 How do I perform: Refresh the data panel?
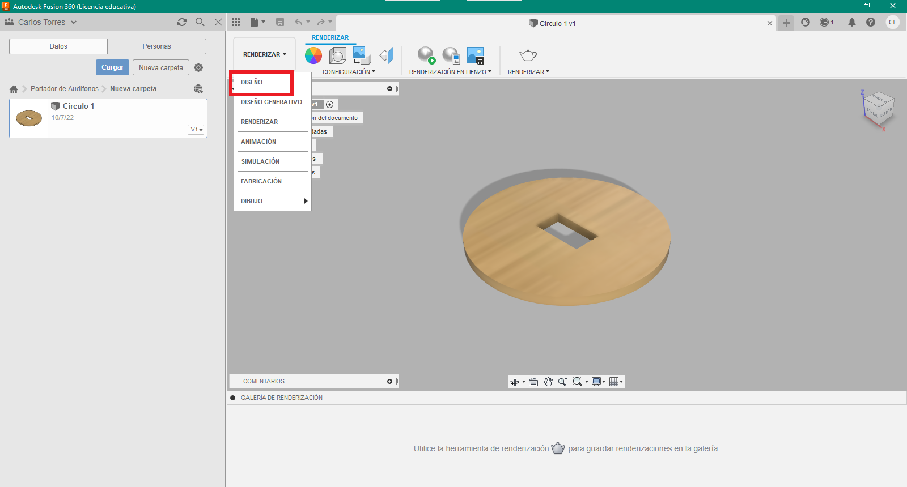click(182, 22)
